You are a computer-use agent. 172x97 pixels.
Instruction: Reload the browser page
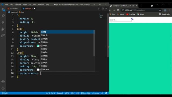(x=118, y=10)
